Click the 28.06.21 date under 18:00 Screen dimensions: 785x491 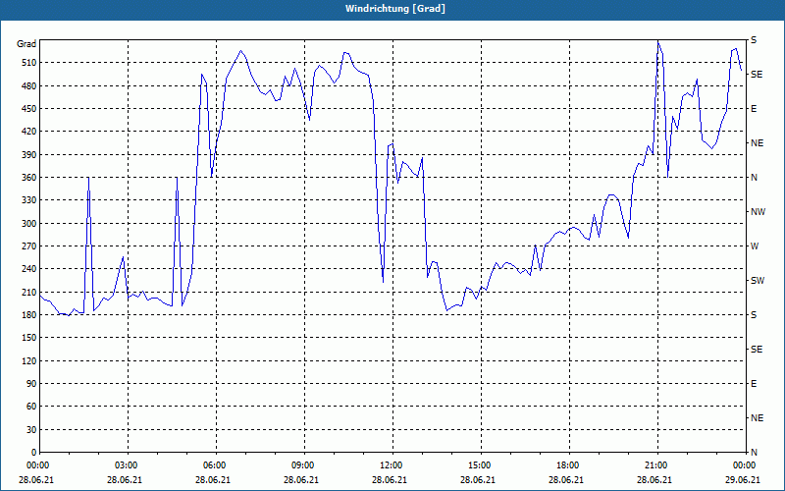pos(566,480)
